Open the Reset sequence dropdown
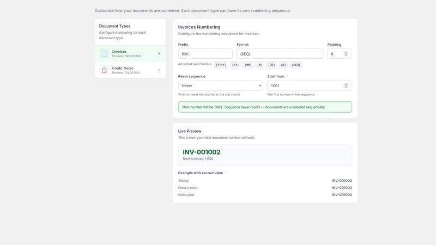The image size is (436, 245). point(221,86)
